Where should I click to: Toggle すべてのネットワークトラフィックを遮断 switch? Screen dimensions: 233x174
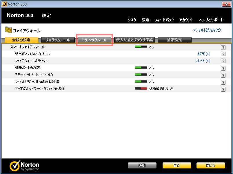pyautogui.click(x=141, y=89)
